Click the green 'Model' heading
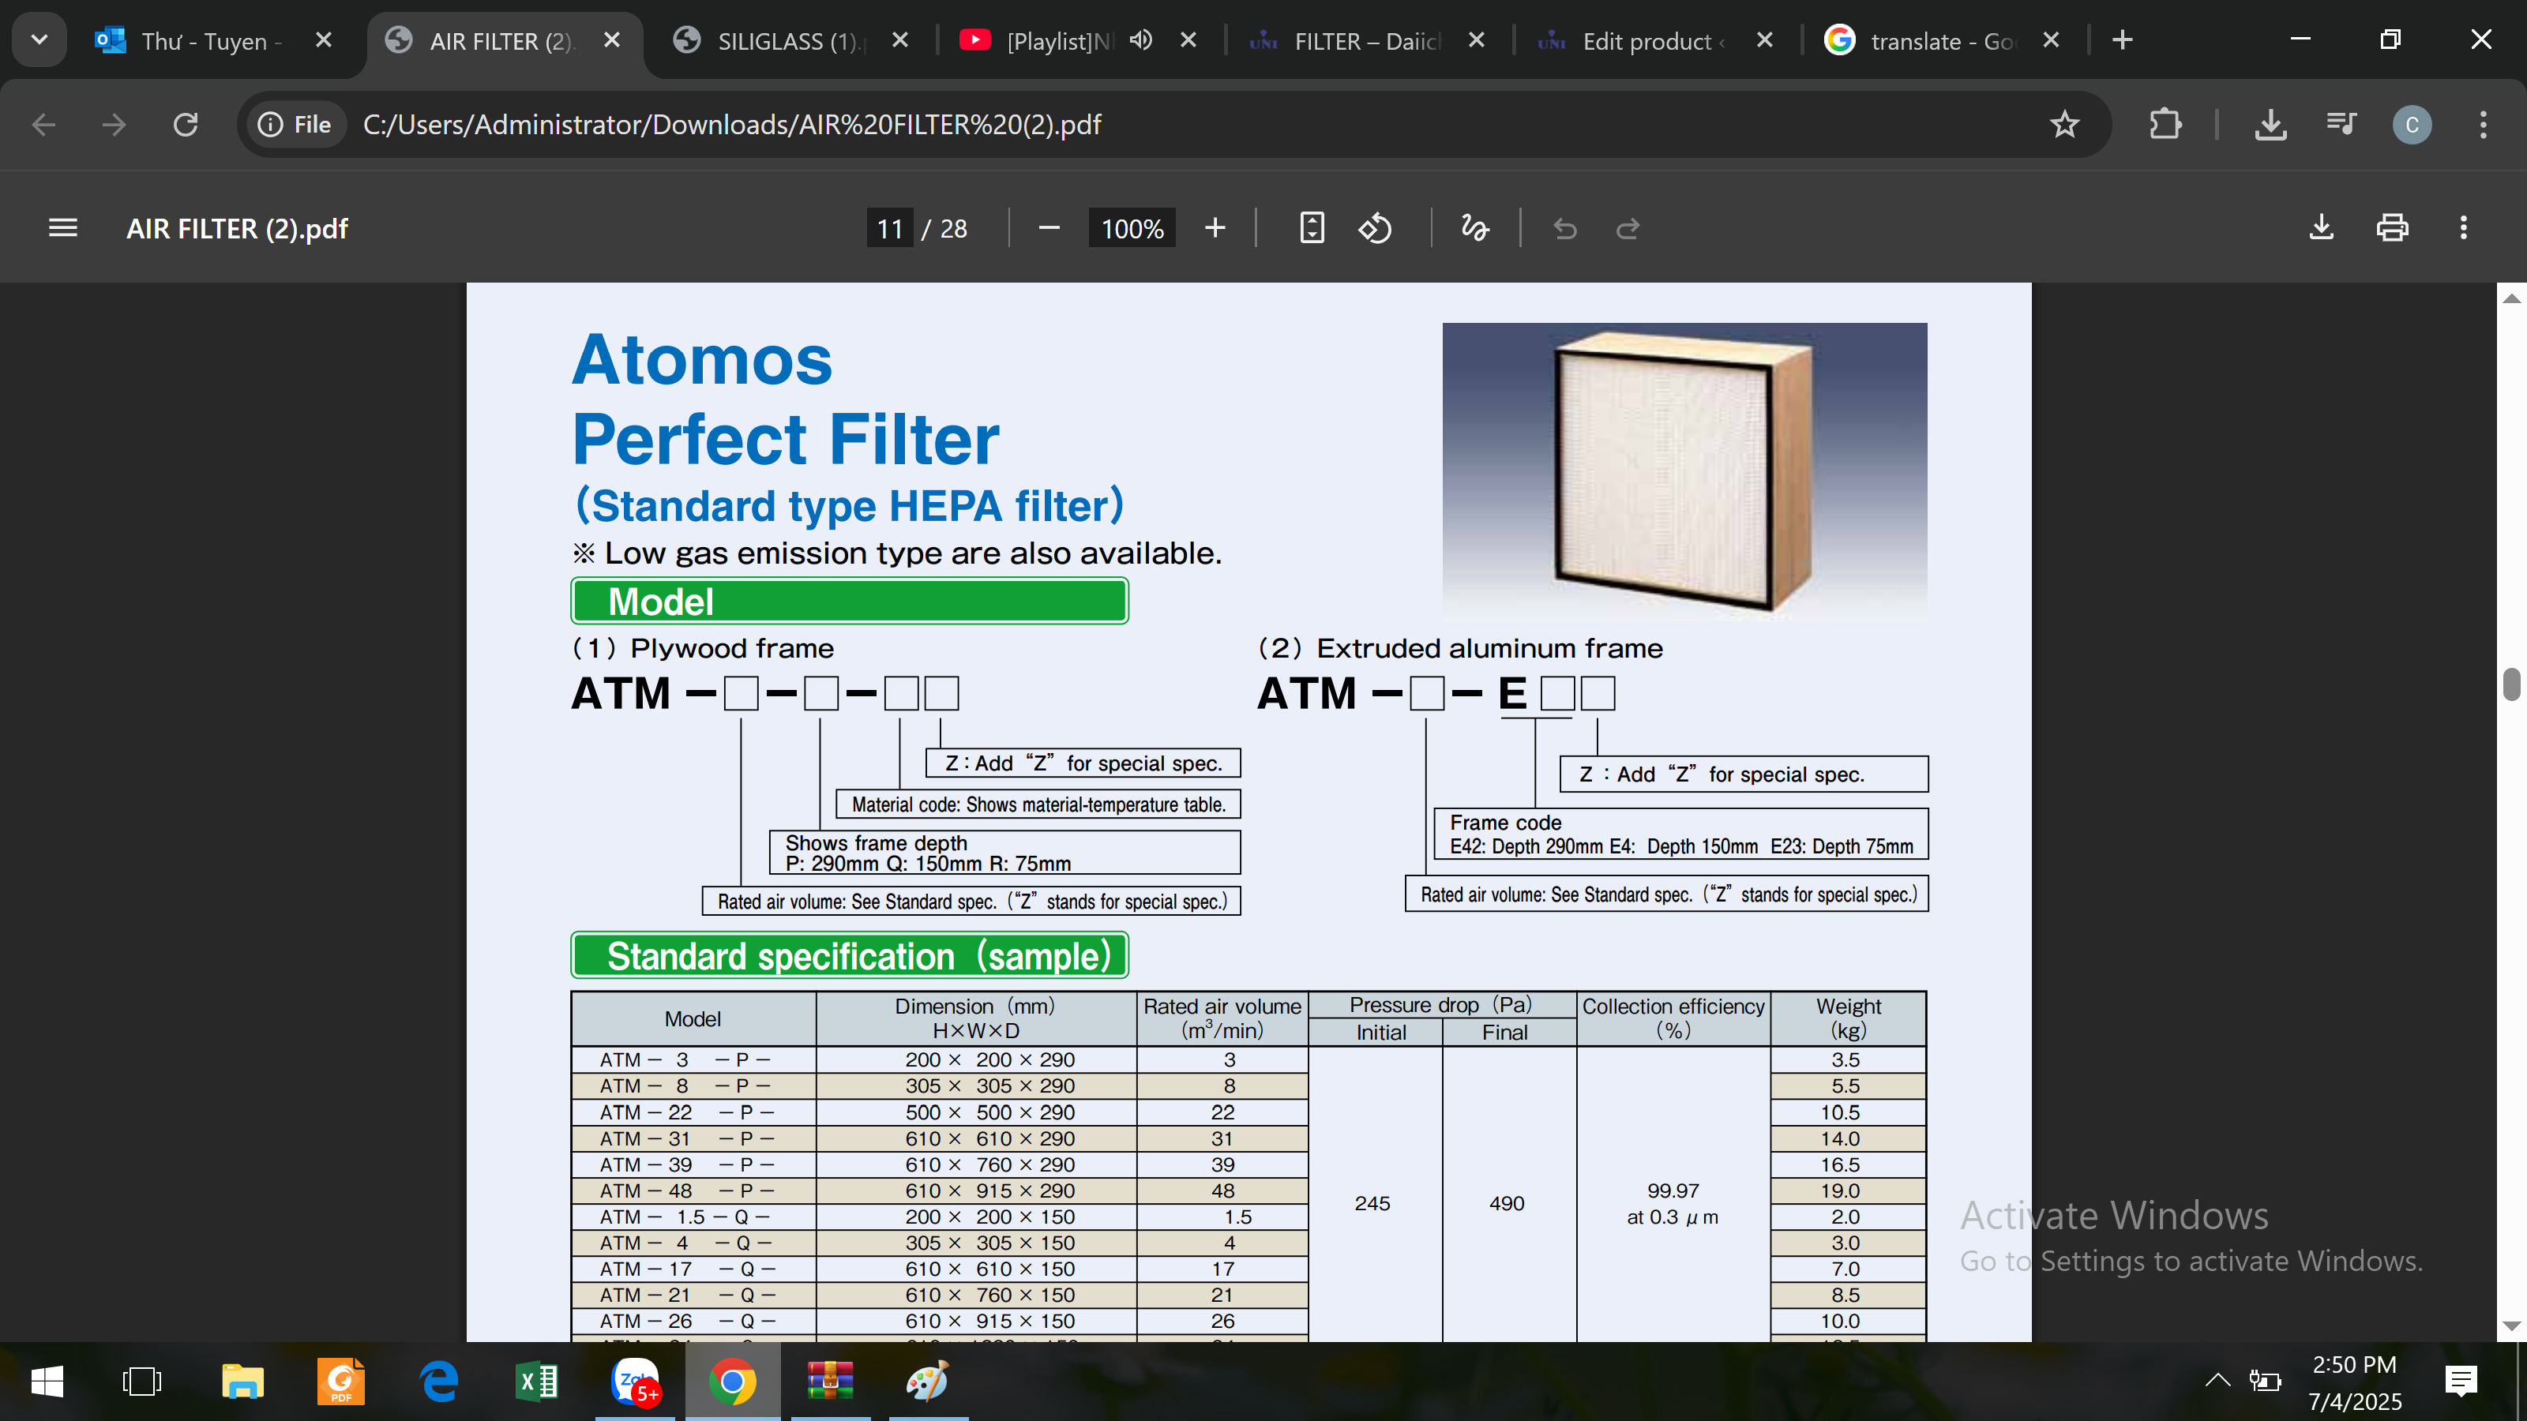2527x1421 pixels. tap(850, 601)
